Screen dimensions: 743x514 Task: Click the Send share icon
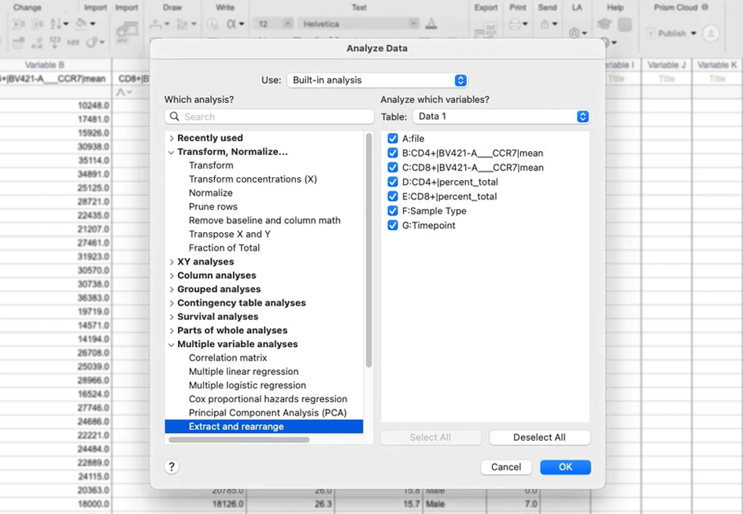click(x=545, y=24)
